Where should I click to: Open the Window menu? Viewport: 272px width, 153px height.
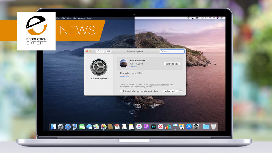point(81,18)
